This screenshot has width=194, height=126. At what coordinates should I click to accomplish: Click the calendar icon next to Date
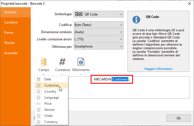click(39, 79)
